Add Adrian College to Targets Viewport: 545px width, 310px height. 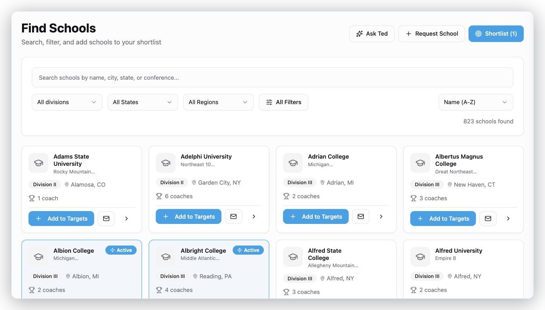click(316, 217)
